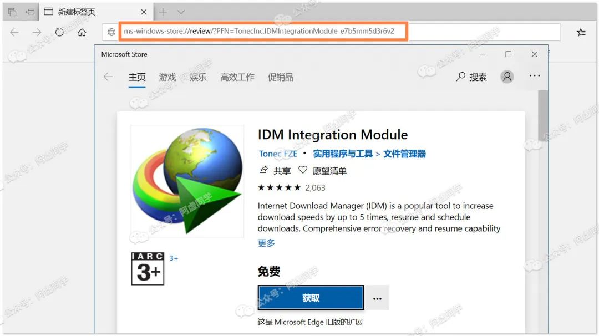
Task: Open the 娱乐 tab in Store
Action: click(198, 77)
